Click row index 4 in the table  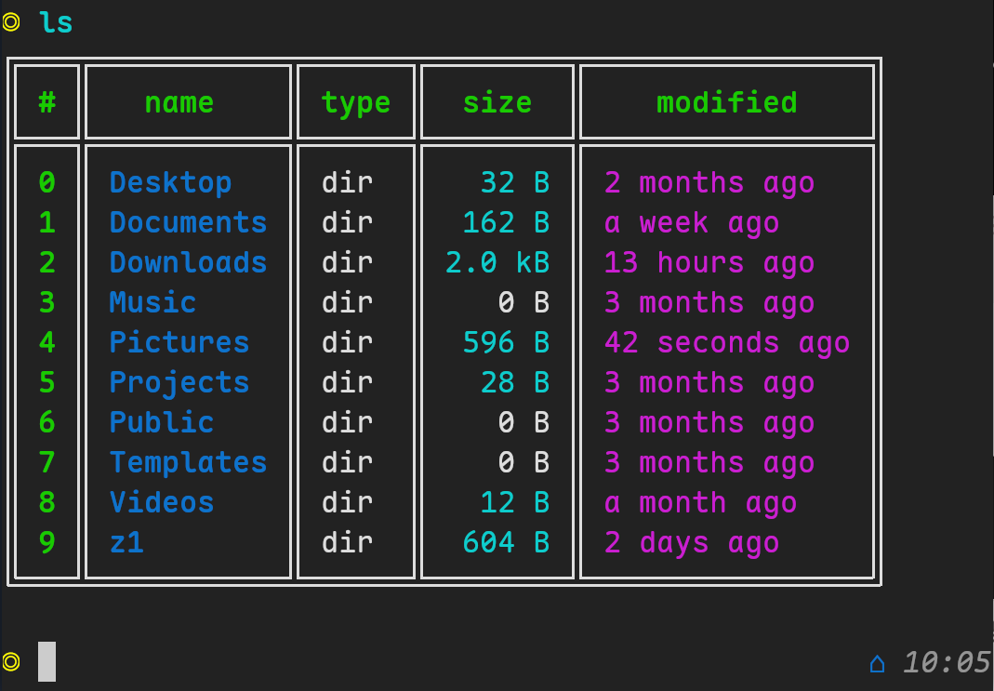(x=46, y=342)
